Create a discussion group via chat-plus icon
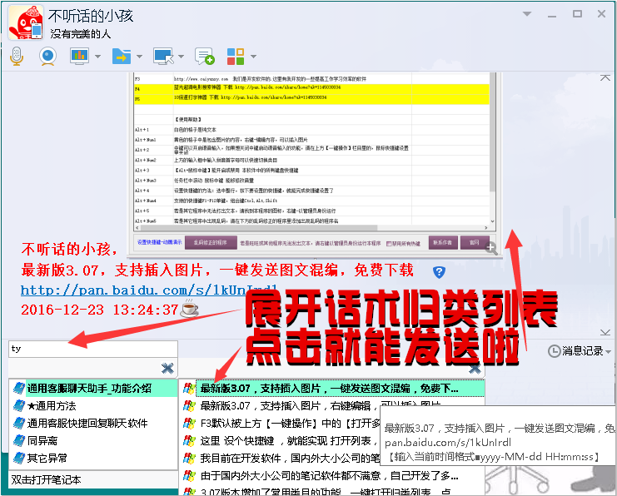The image size is (617, 496). point(205,57)
